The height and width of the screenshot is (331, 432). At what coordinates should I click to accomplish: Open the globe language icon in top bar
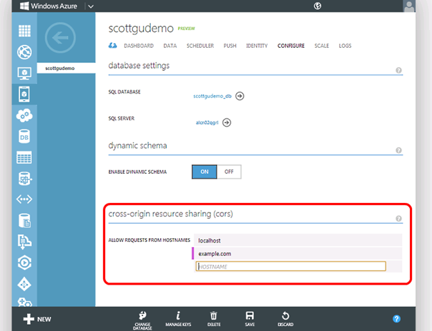(317, 6)
